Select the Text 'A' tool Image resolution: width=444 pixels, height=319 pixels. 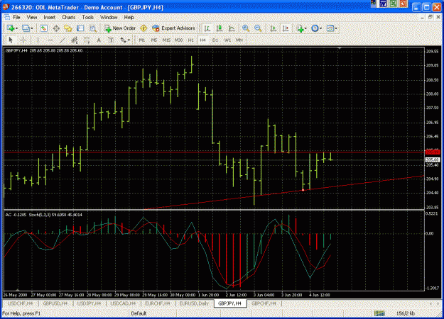pyautogui.click(x=99, y=40)
